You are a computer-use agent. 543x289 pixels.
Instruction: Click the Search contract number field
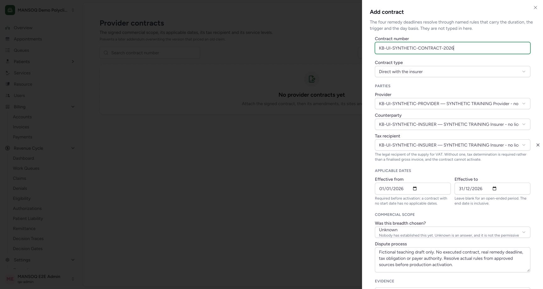pyautogui.click(x=150, y=53)
